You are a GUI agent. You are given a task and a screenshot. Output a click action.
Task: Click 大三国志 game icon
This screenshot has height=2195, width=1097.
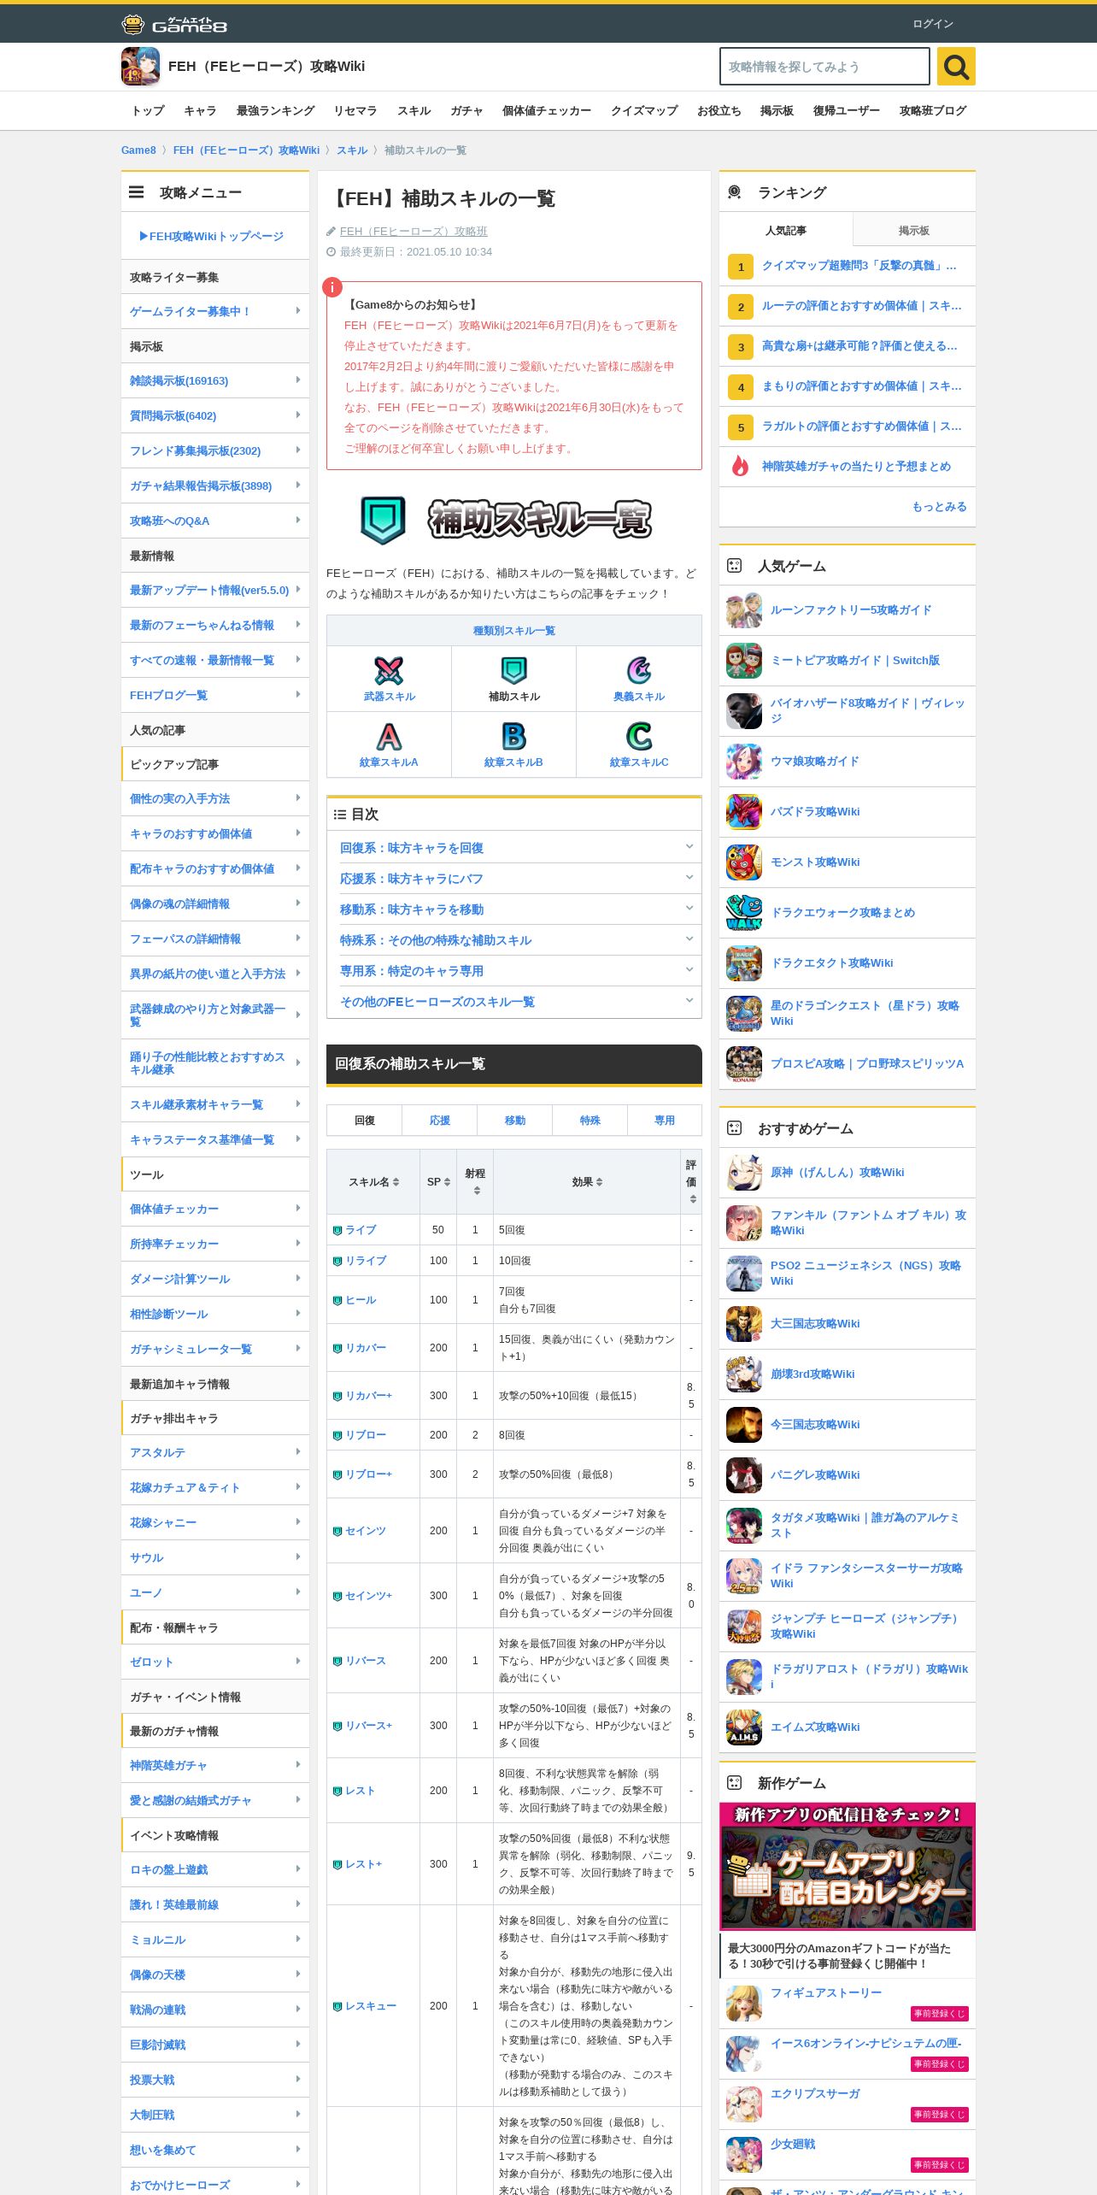[x=744, y=1324]
